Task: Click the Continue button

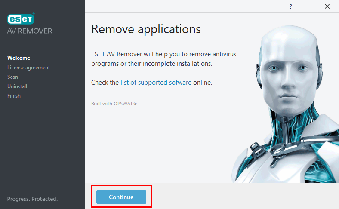Action: click(121, 197)
